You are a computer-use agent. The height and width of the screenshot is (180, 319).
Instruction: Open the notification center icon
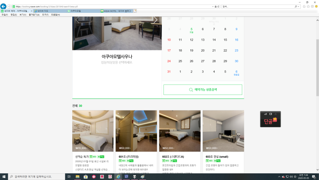[314, 177]
